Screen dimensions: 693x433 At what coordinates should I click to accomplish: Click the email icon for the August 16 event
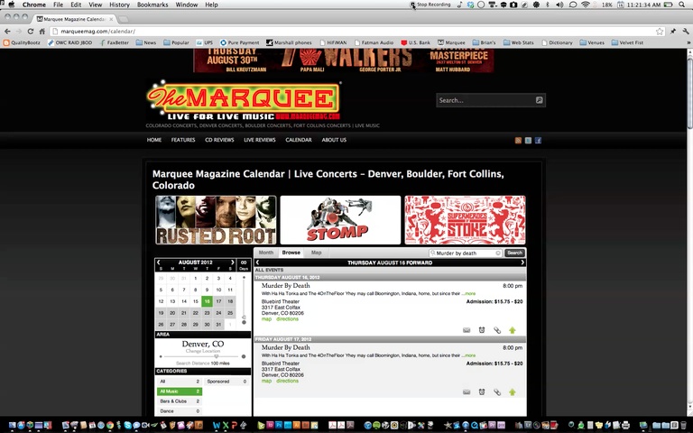(x=467, y=330)
